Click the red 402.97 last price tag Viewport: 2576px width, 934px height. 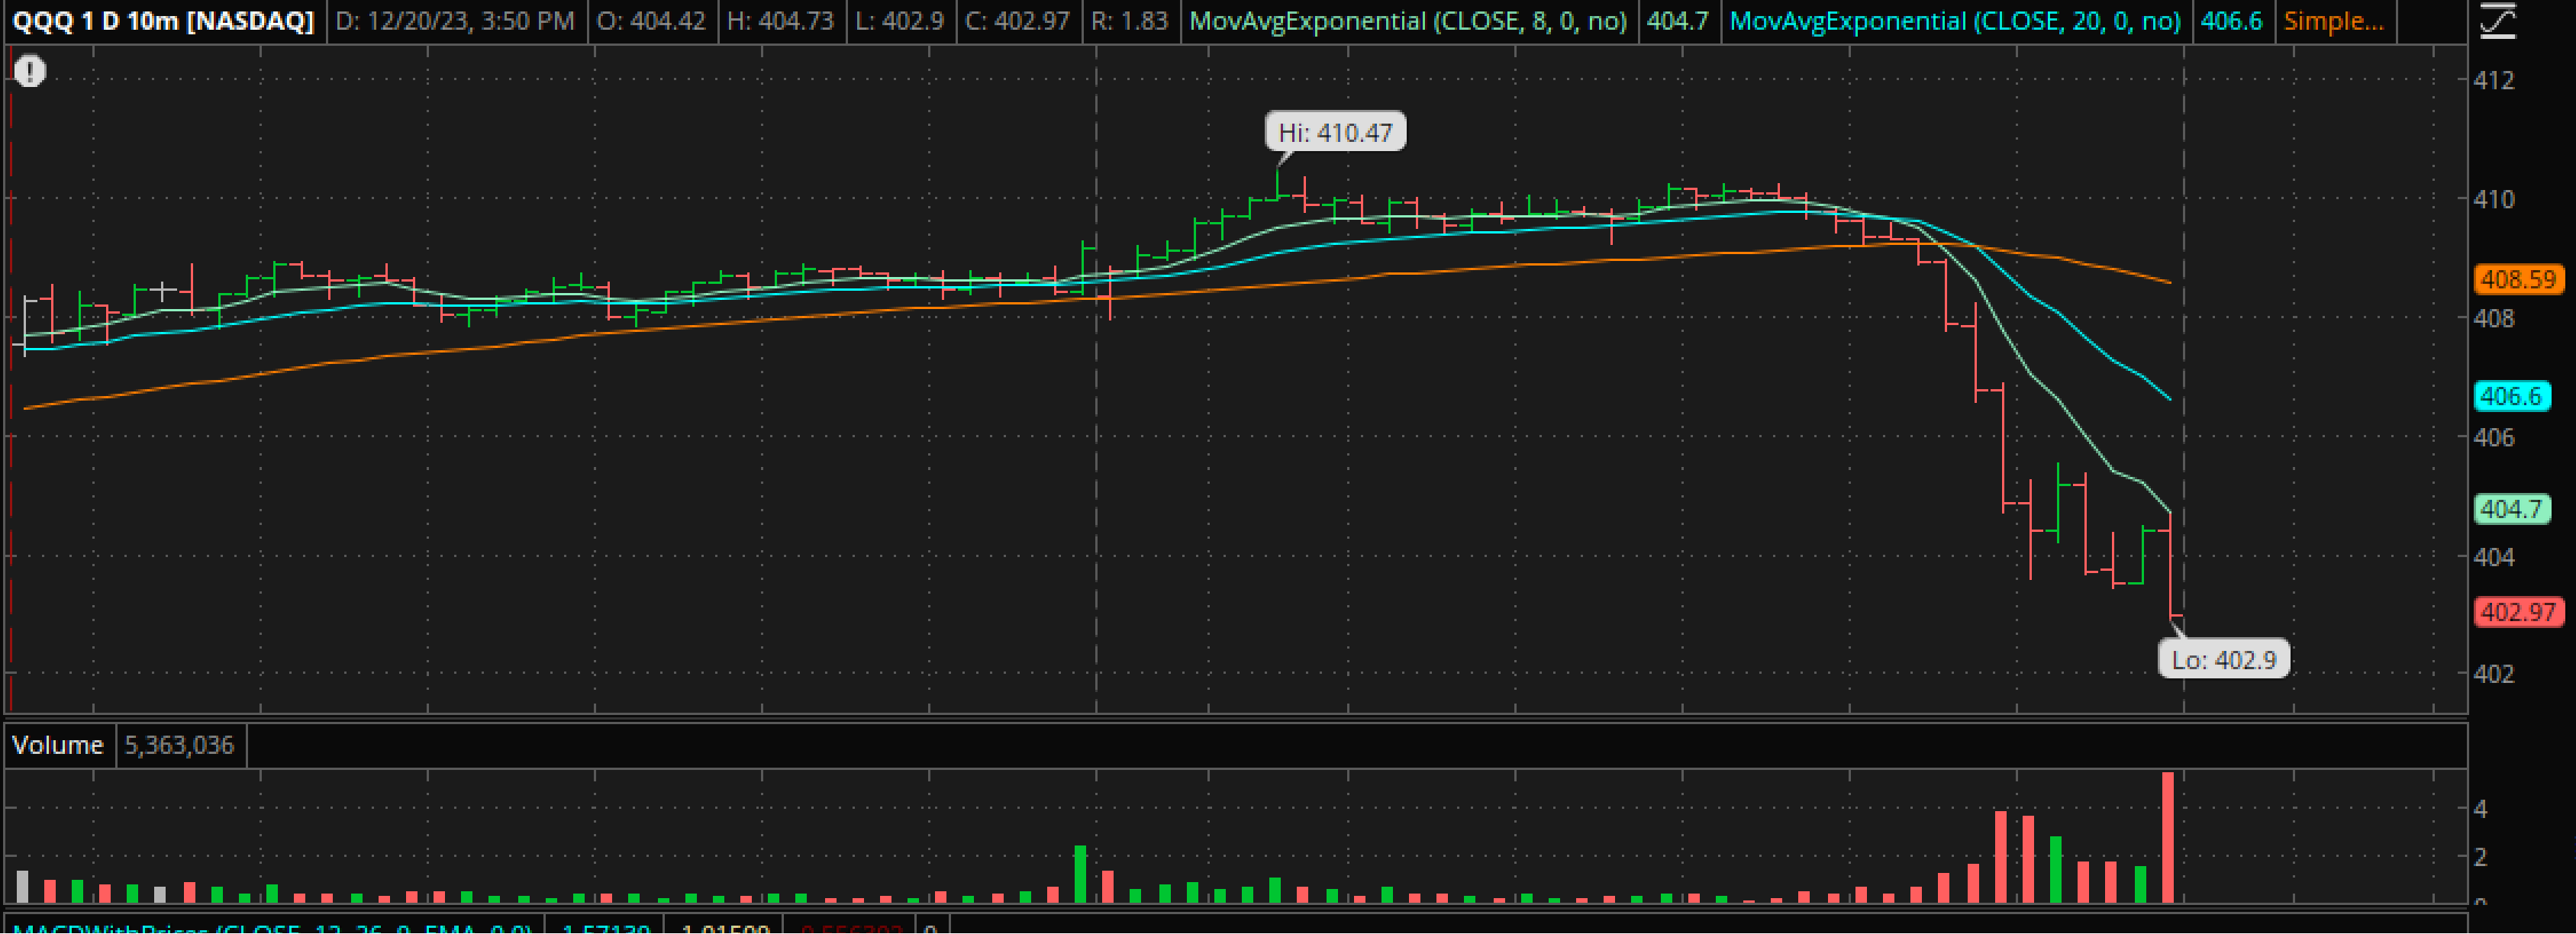click(x=2517, y=612)
